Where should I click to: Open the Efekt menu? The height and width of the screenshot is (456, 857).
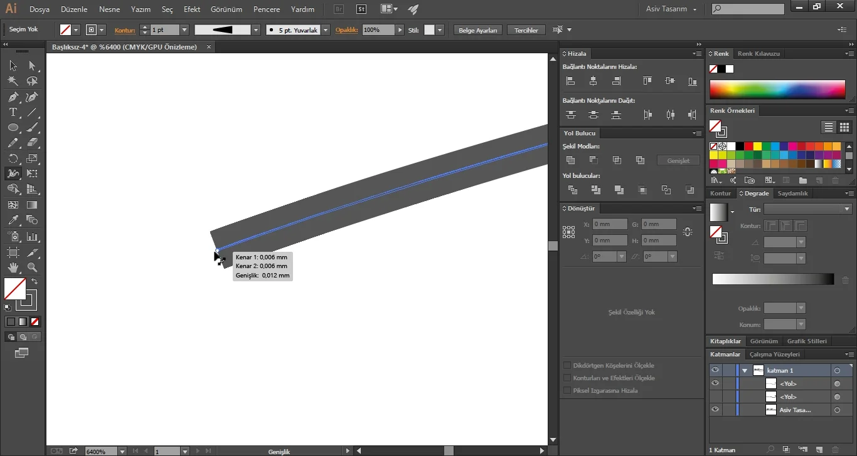(x=192, y=9)
